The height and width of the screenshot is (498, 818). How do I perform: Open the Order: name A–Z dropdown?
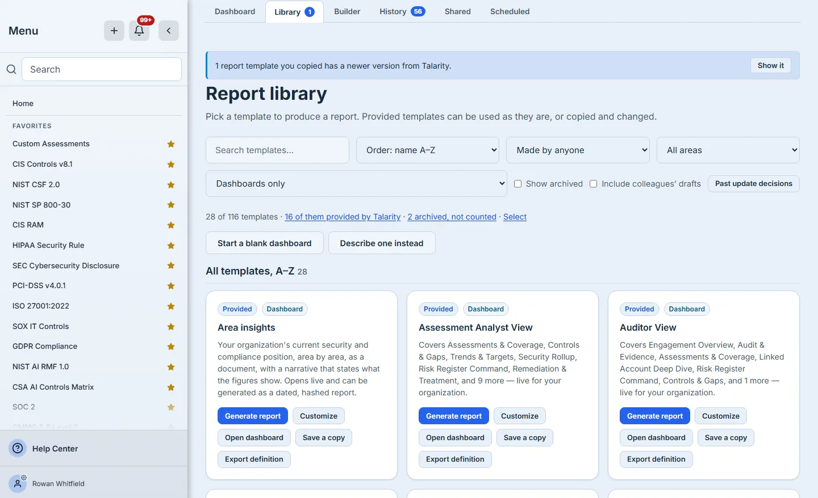(428, 150)
